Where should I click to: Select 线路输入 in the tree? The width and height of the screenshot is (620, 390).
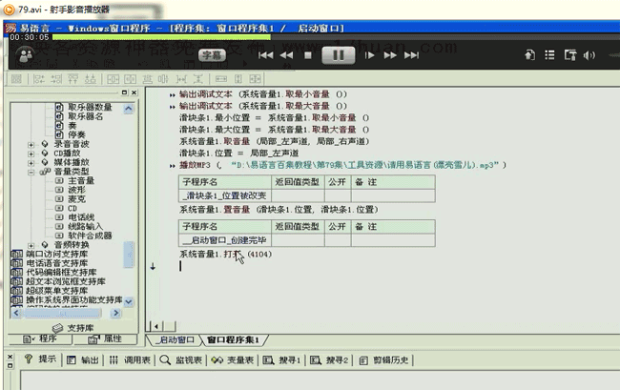tap(85, 226)
